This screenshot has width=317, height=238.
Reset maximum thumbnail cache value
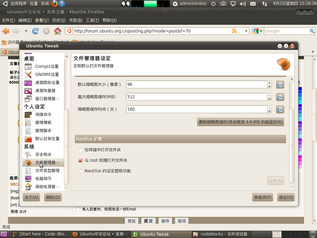[x=280, y=97]
